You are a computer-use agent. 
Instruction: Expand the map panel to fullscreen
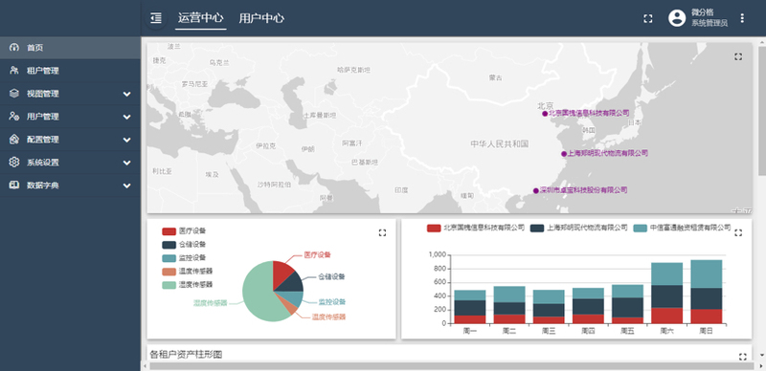pos(738,56)
